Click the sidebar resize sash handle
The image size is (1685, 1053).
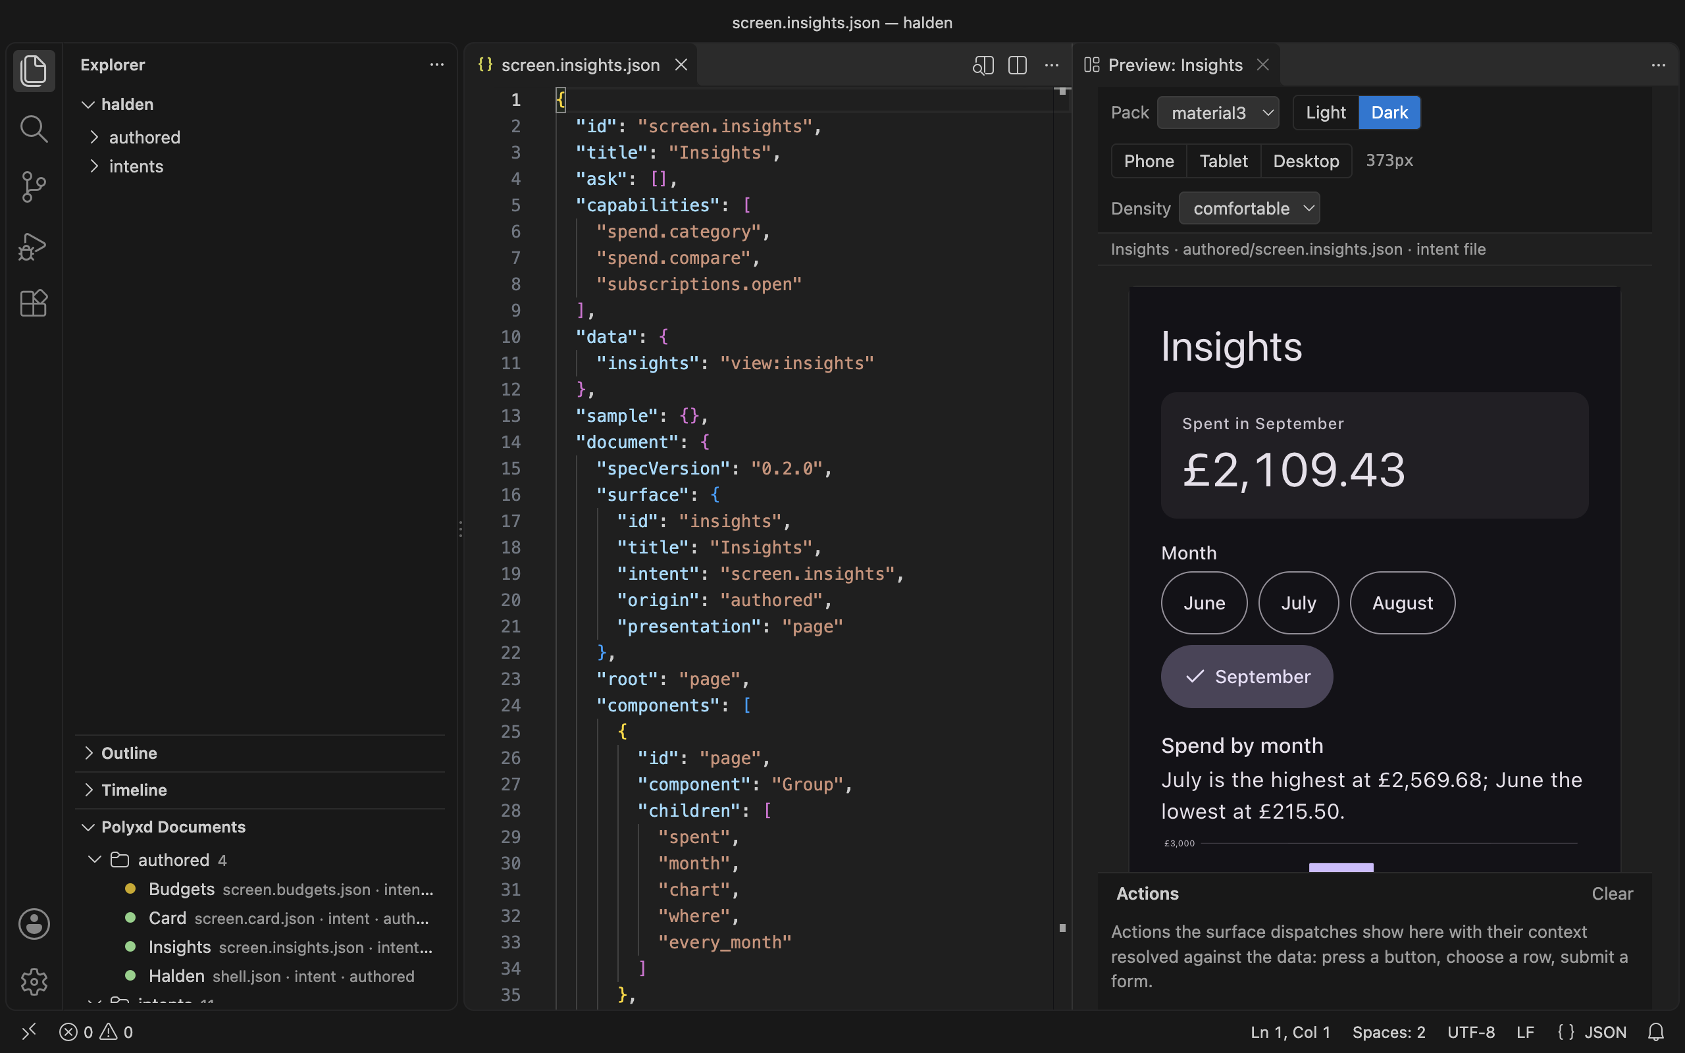pos(460,528)
